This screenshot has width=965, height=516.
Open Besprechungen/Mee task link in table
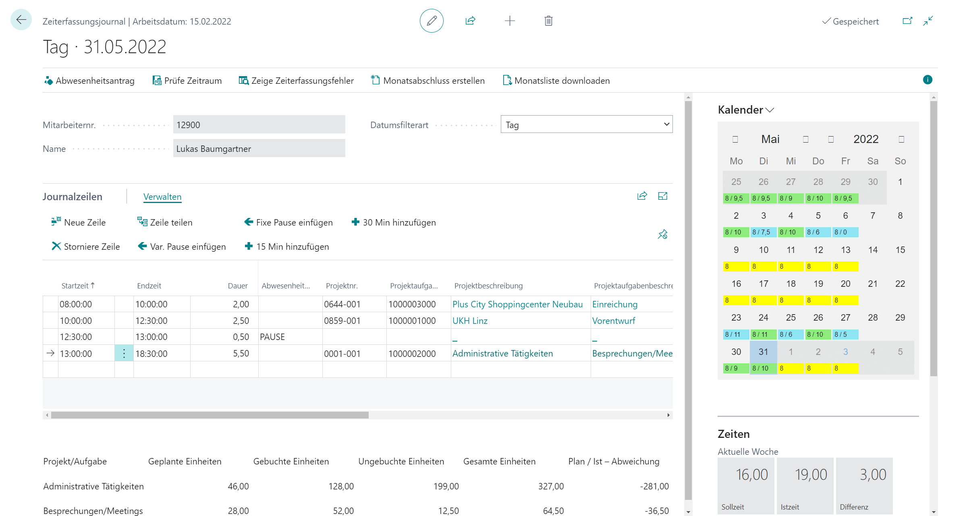pos(632,353)
